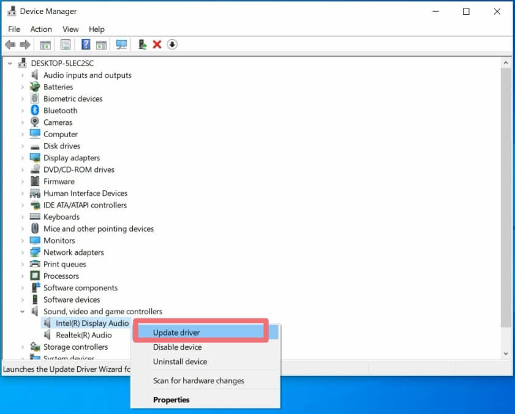Click the Keyboards category icon
Image resolution: width=515 pixels, height=414 pixels.
point(35,217)
